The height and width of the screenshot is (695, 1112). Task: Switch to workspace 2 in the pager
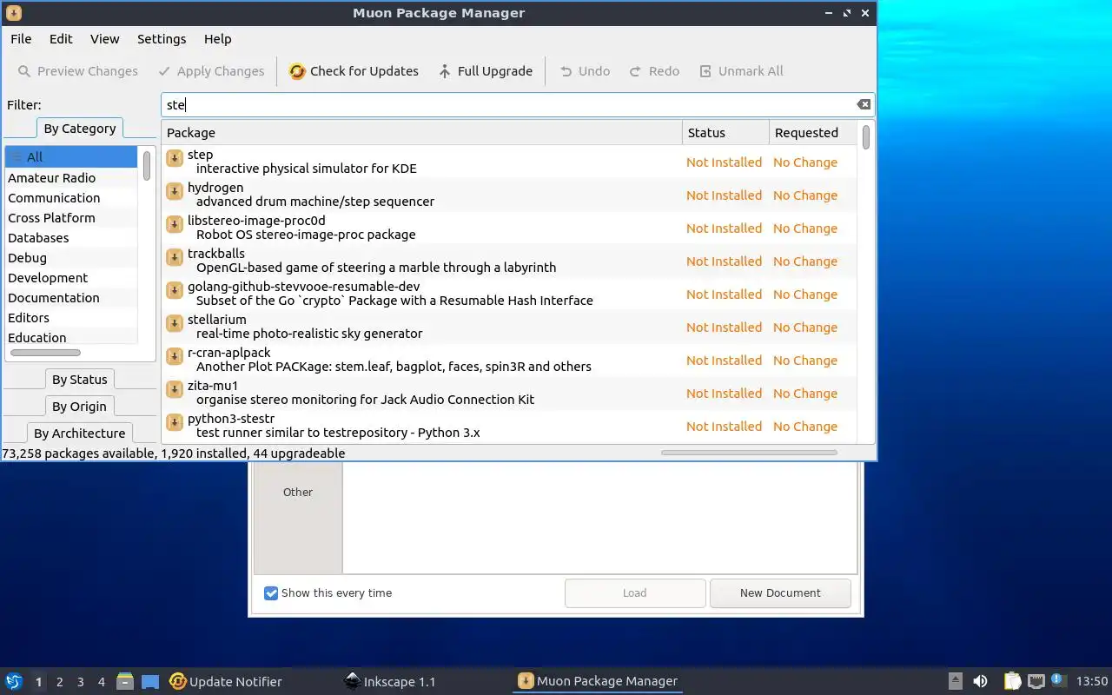click(x=60, y=682)
